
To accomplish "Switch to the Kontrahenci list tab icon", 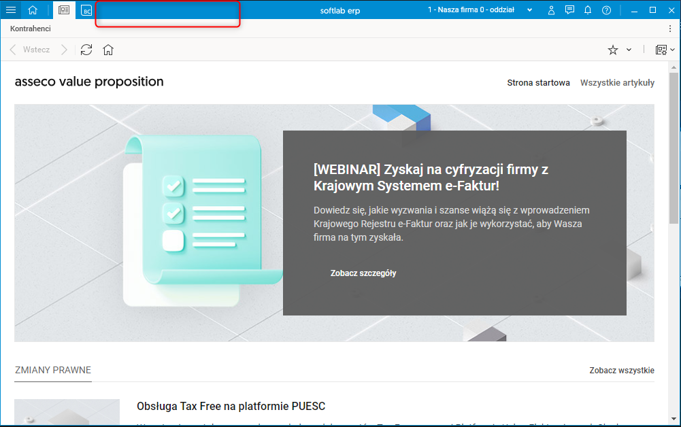I will pyautogui.click(x=64, y=10).
